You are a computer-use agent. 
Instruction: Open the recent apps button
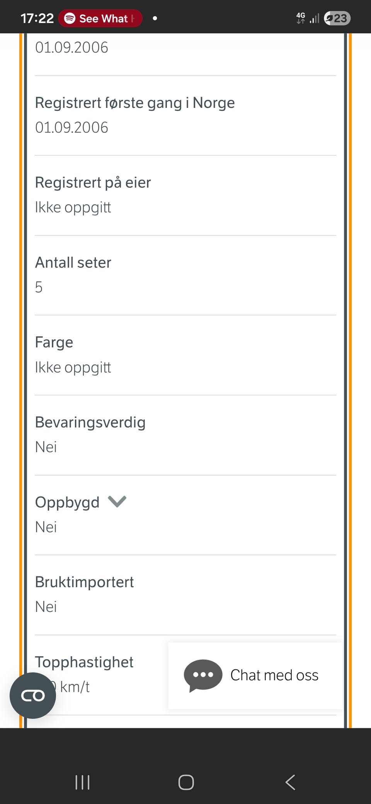point(82,782)
